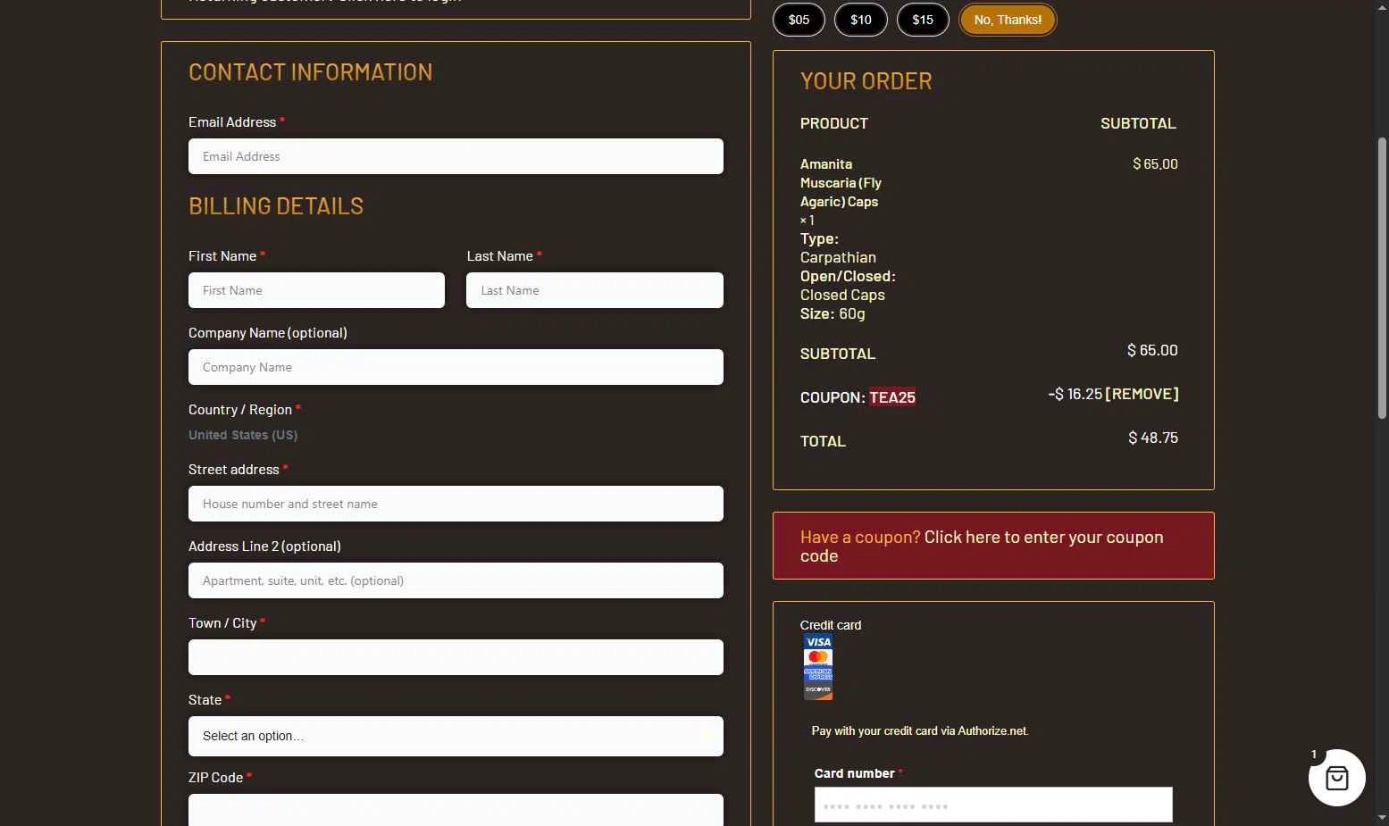Image resolution: width=1389 pixels, height=826 pixels.
Task: Open the floating shopping cart icon
Action: pyautogui.click(x=1336, y=778)
